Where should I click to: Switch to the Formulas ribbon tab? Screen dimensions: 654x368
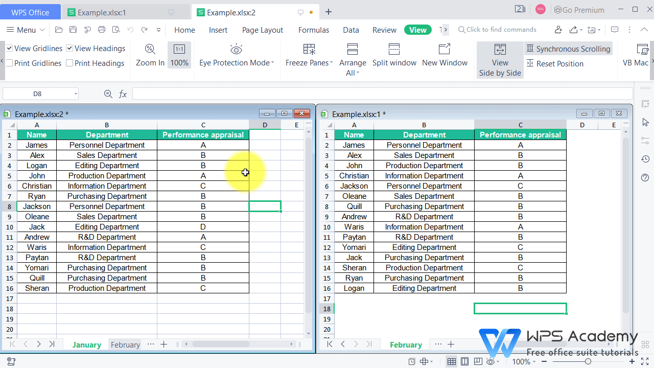click(313, 30)
